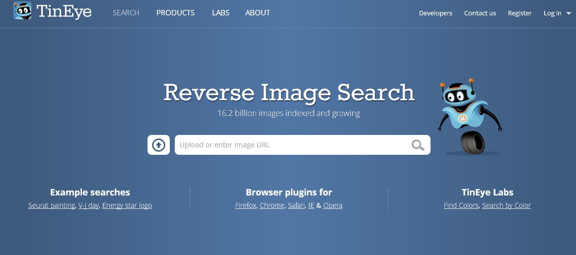Screen dimensions: 576x255
Task: Open the Search by Color lab
Action: 506,205
